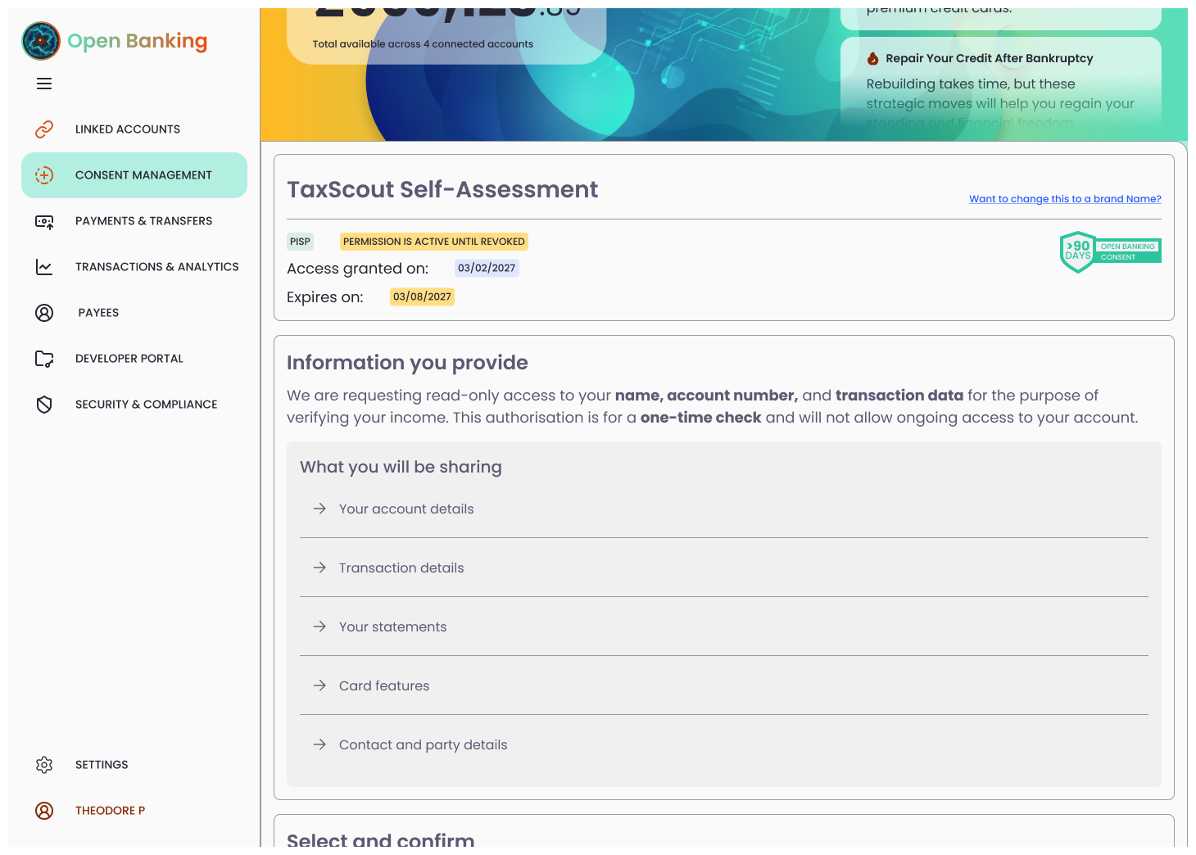Open Settings via the gear icon

43,764
